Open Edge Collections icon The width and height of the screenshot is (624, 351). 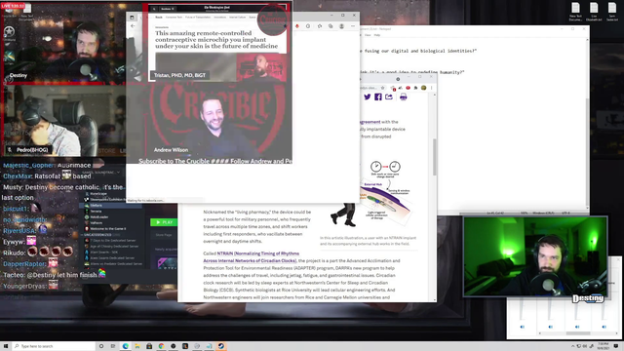pyautogui.click(x=331, y=26)
